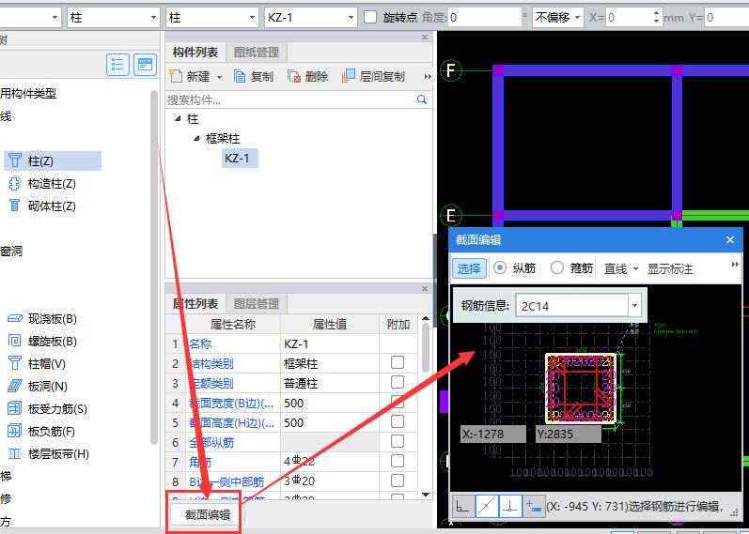Click 显示标注 in section editor toolbar

click(x=670, y=268)
